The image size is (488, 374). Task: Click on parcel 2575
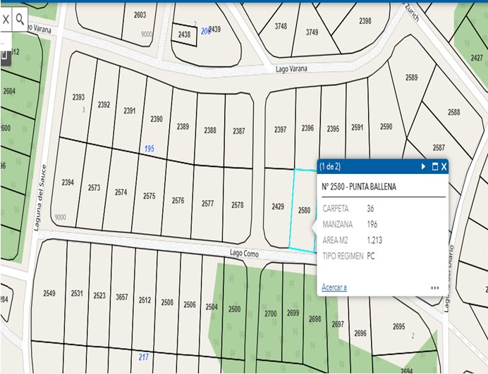tap(149, 197)
